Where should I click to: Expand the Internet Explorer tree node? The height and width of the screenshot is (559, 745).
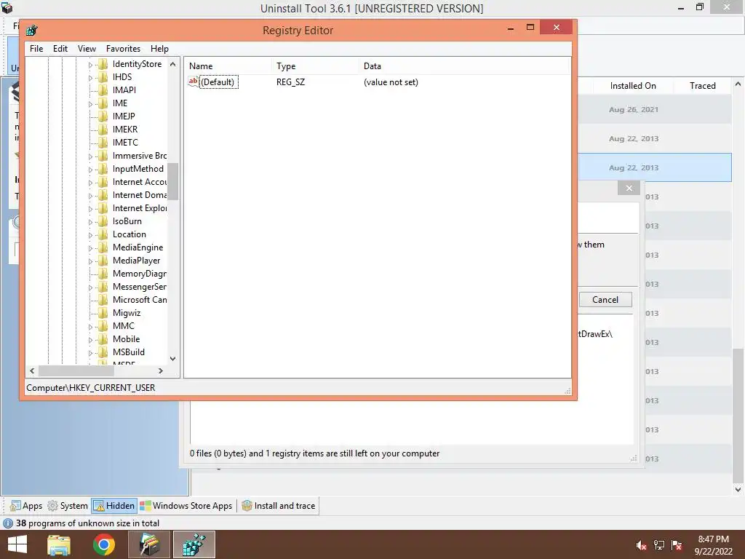pyautogui.click(x=90, y=209)
